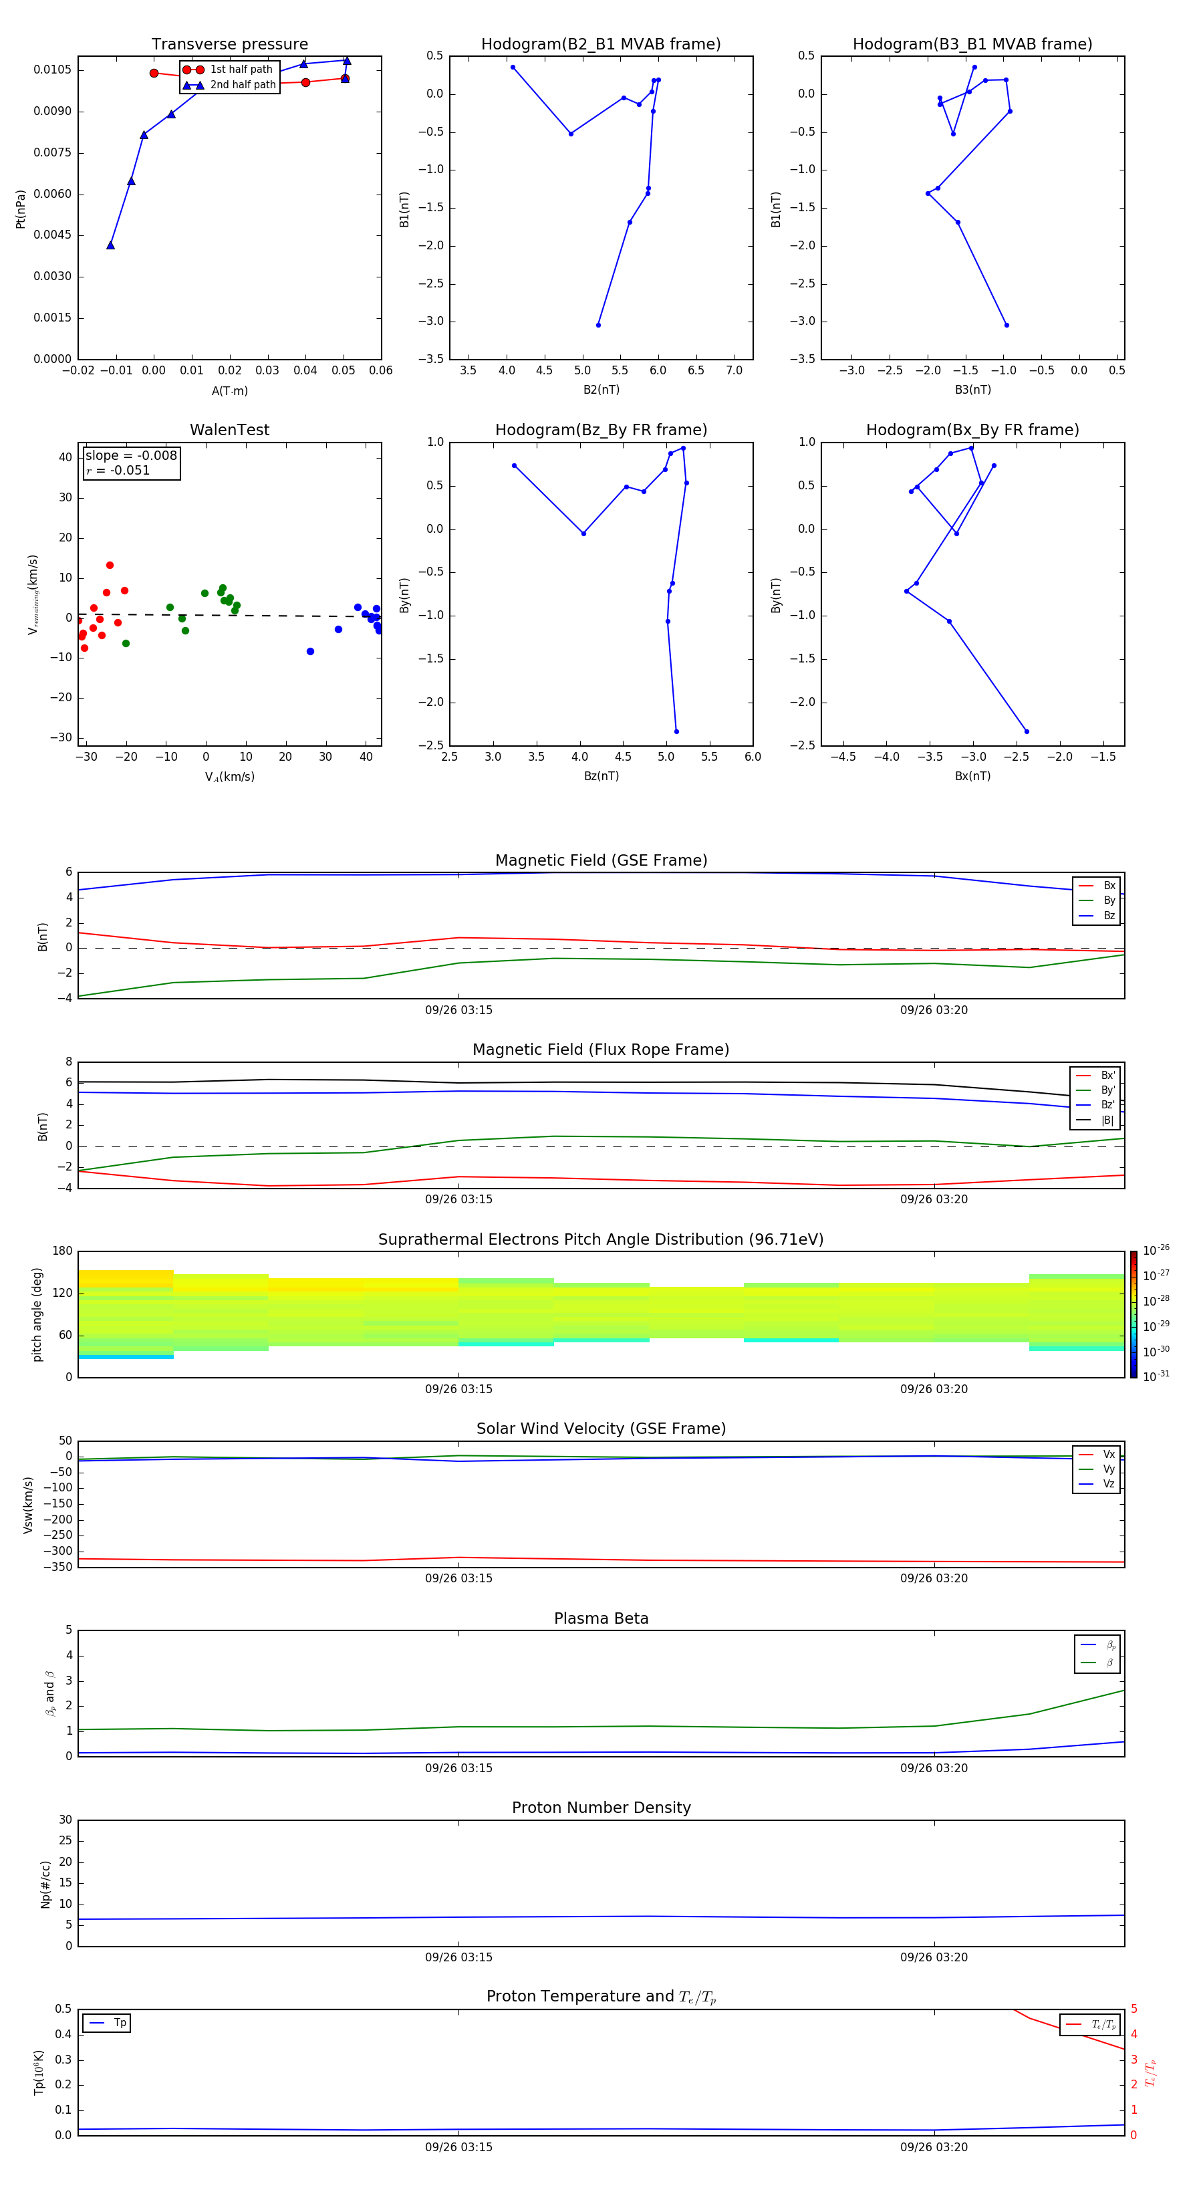Screen dimensions: 1203x2206
Task: Click the 'Magnetic Field (Flux Rope Frame)' title
Action: [601, 1050]
